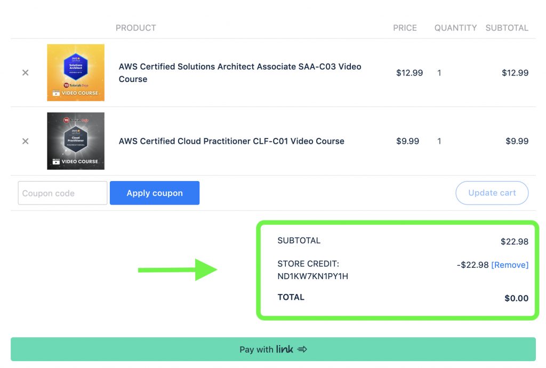Screen dimensions: 546x368
Task: Select quantity value of Cloud Practitioner course
Action: pos(439,141)
